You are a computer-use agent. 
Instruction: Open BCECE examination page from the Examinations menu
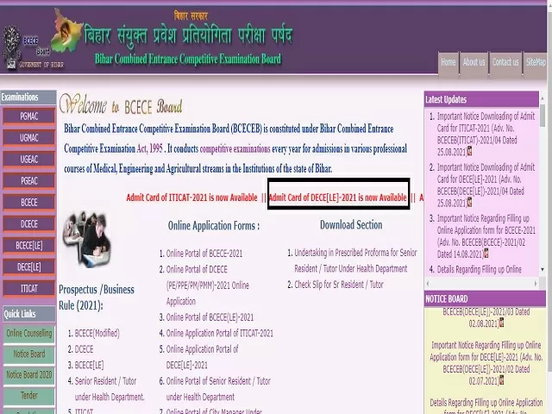[x=28, y=203]
